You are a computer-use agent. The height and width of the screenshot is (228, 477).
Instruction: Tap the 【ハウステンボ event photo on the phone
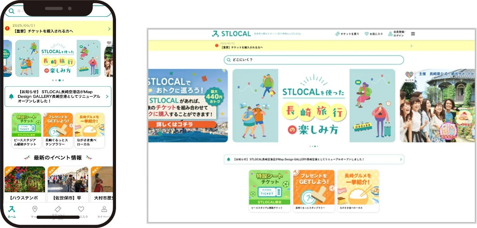click(25, 179)
